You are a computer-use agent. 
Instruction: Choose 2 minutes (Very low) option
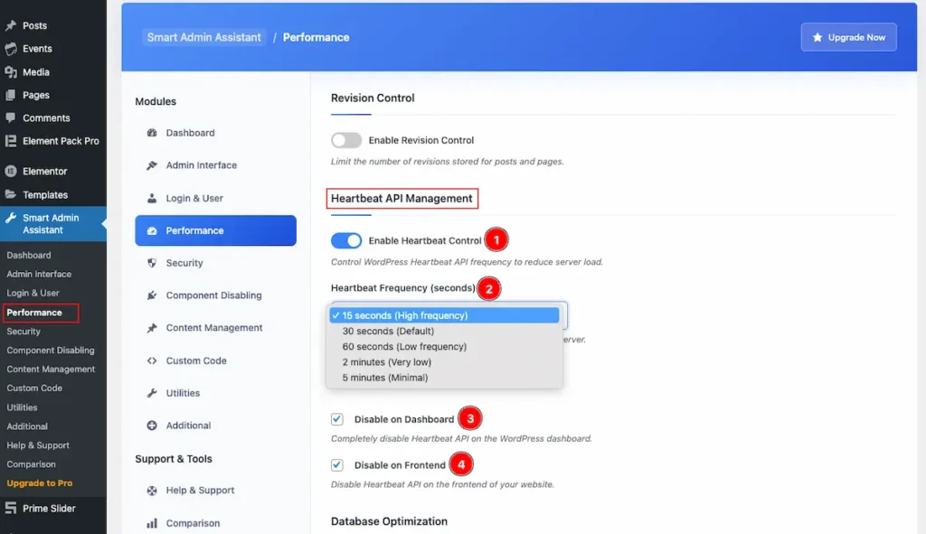pyautogui.click(x=444, y=361)
